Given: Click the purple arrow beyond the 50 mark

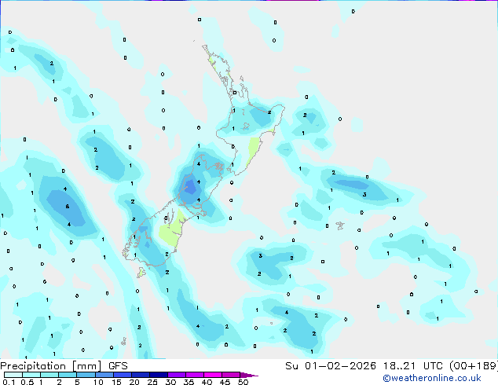Looking at the screenshot, I should [x=249, y=375].
